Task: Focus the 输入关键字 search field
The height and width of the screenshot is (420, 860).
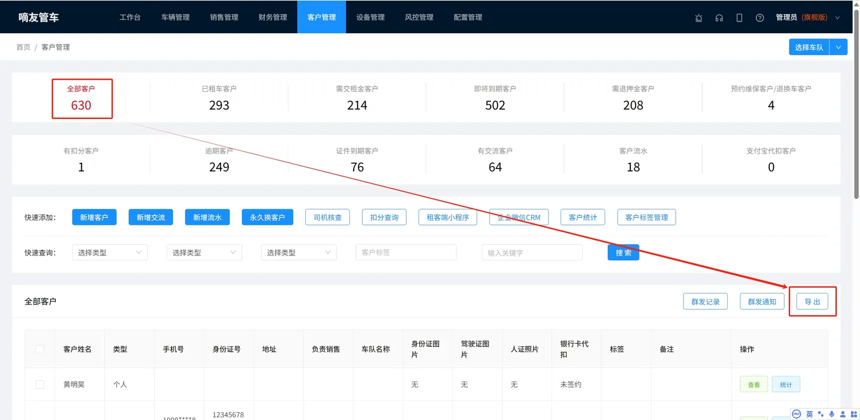Action: pyautogui.click(x=532, y=252)
